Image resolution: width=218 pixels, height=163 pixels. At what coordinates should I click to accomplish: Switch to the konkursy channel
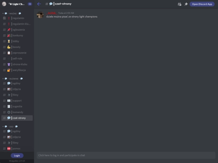(x=17, y=35)
